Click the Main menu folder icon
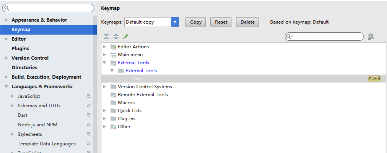This screenshot has height=153, width=387. click(x=113, y=55)
